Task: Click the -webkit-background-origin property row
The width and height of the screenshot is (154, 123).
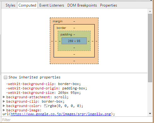Action: 46,88
